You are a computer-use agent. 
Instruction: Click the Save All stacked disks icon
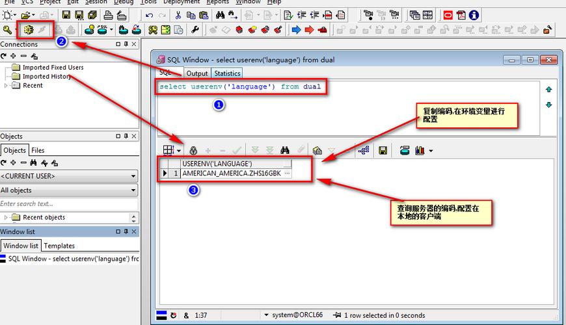click(92, 15)
